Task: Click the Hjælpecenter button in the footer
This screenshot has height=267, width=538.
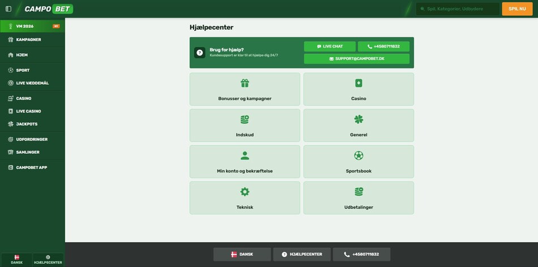Action: [302, 255]
